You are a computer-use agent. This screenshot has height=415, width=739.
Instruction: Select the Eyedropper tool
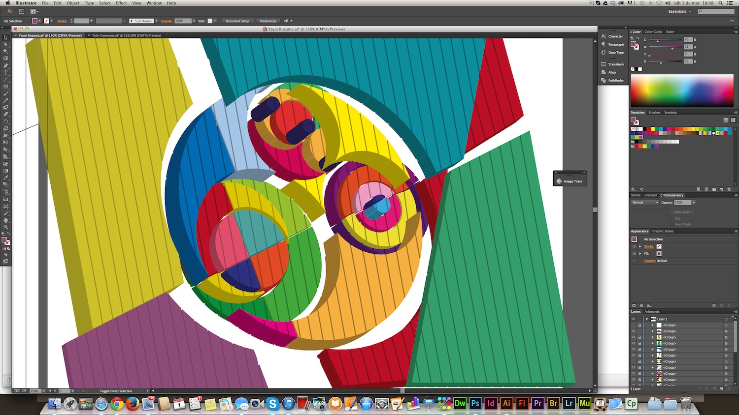click(6, 177)
